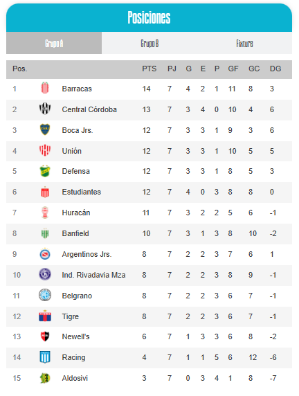Viewport: 299px width, 396px height.
Task: Click the Argentinos Jrs. round logo
Action: (45, 254)
